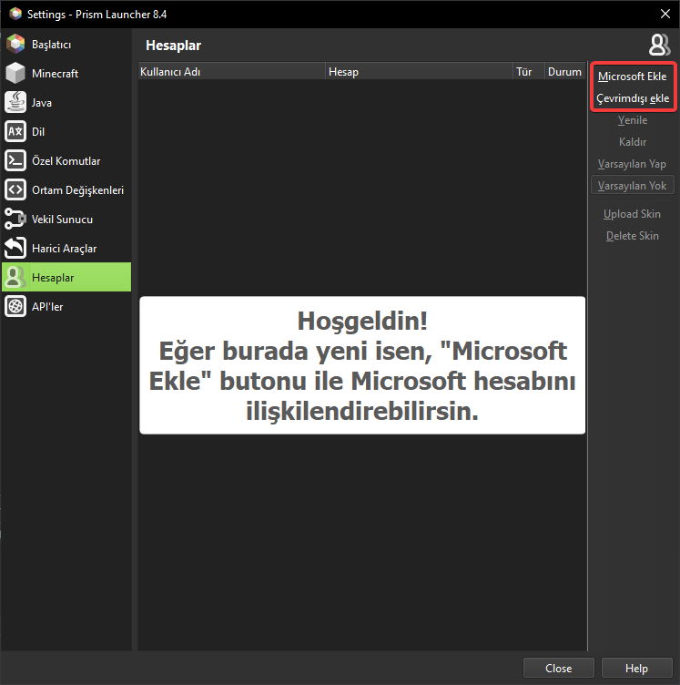Click the Close button at bottom
Viewport: 680px width, 685px height.
pos(559,668)
